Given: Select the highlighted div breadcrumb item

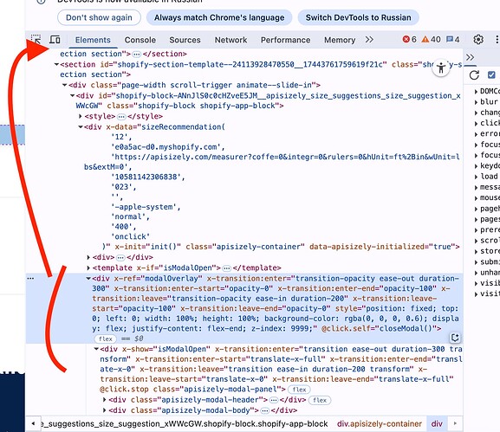Looking at the screenshot, I should point(437,423).
